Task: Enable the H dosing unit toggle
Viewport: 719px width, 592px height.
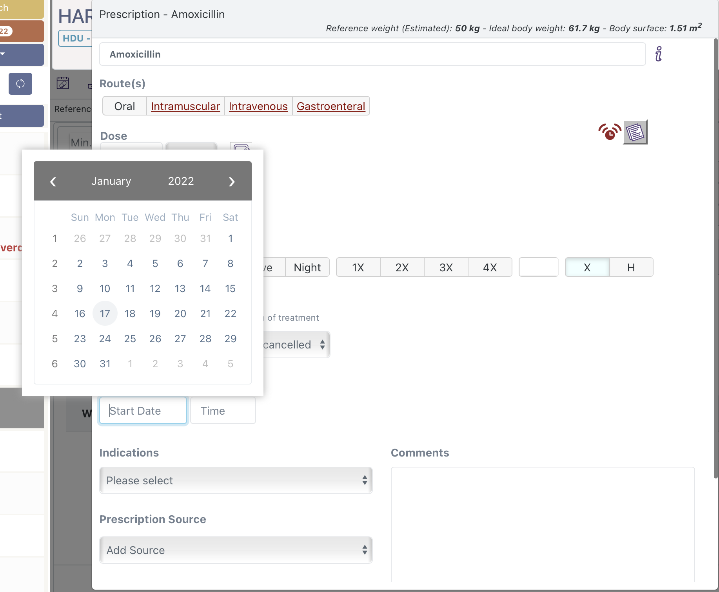Action: 631,267
